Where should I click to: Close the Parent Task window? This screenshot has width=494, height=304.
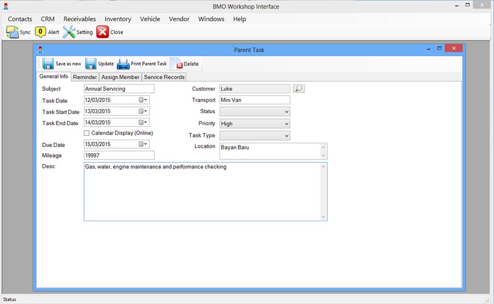click(x=454, y=48)
